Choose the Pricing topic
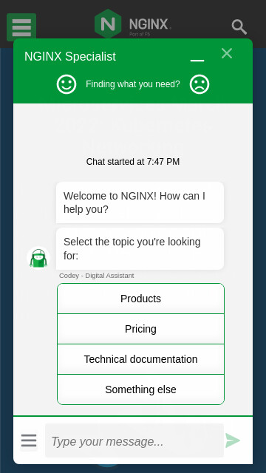The height and width of the screenshot is (473, 266). [x=140, y=329]
